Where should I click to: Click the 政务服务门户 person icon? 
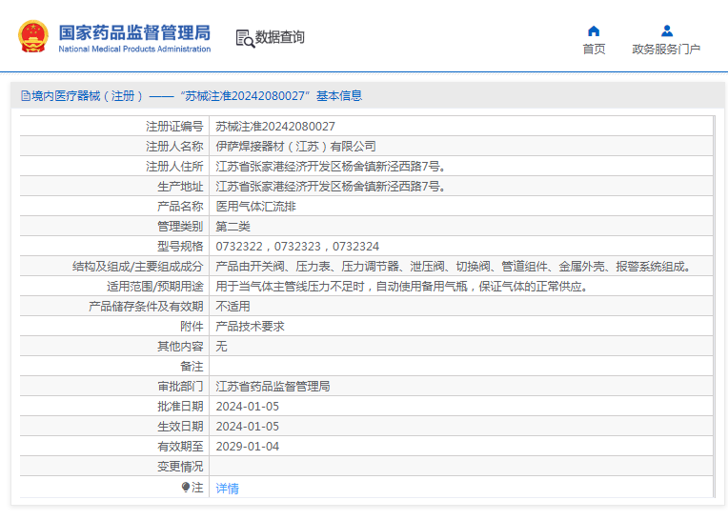pyautogui.click(x=667, y=31)
